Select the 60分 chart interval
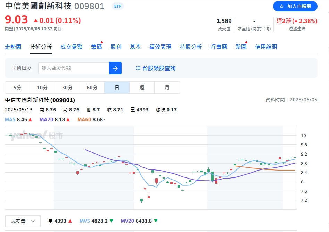Screen dimensions: 329x232 click(x=92, y=88)
